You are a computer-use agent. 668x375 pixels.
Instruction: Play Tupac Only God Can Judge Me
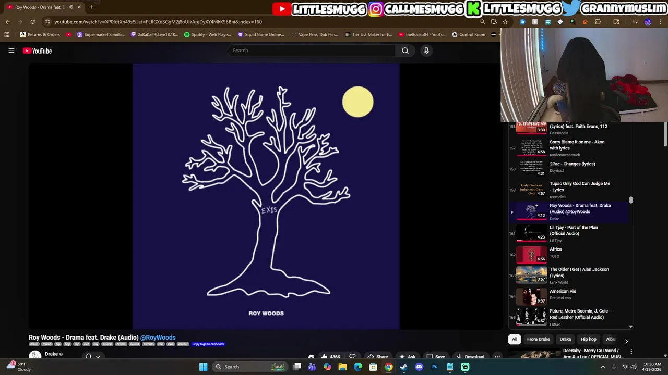point(569,190)
